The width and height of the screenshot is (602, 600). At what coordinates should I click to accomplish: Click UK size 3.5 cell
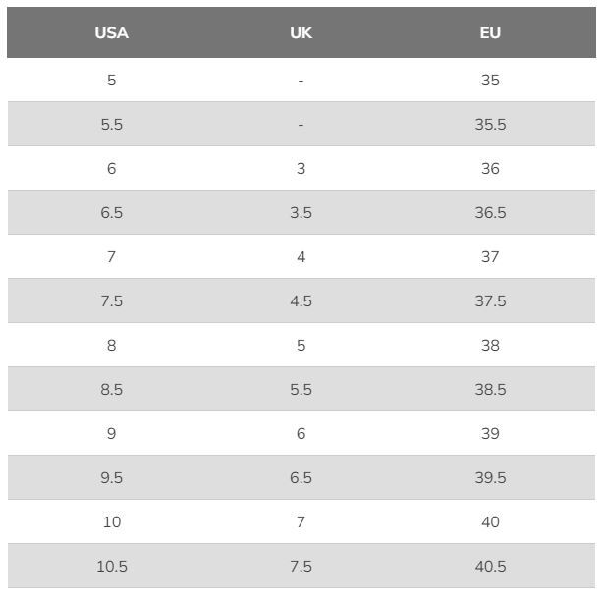tap(301, 213)
